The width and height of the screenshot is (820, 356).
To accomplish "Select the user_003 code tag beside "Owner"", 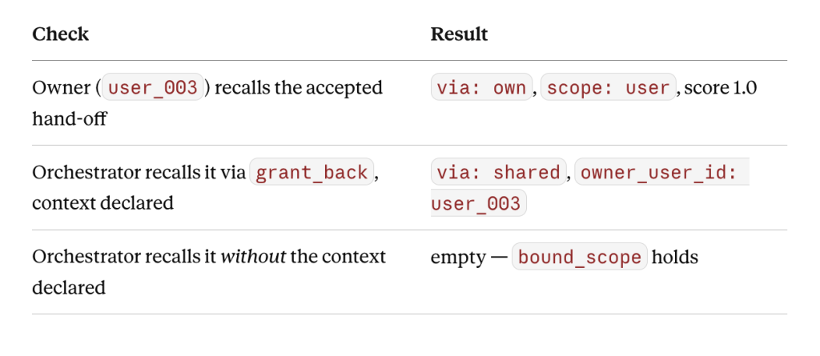I will [x=153, y=87].
